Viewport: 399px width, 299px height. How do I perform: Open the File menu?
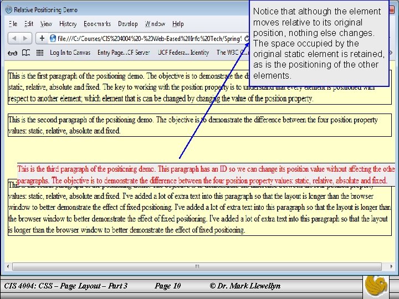pos(13,24)
